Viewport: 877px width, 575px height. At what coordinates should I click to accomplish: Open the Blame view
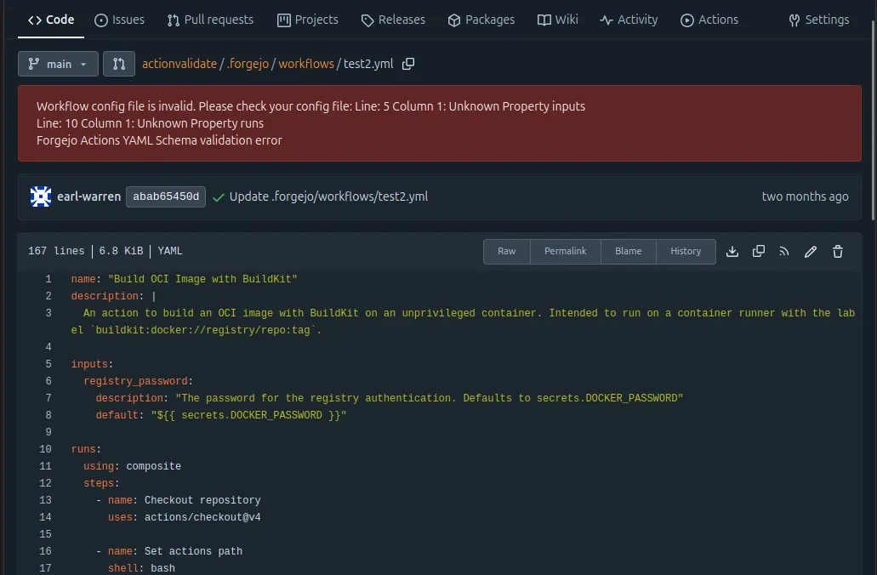(x=628, y=251)
